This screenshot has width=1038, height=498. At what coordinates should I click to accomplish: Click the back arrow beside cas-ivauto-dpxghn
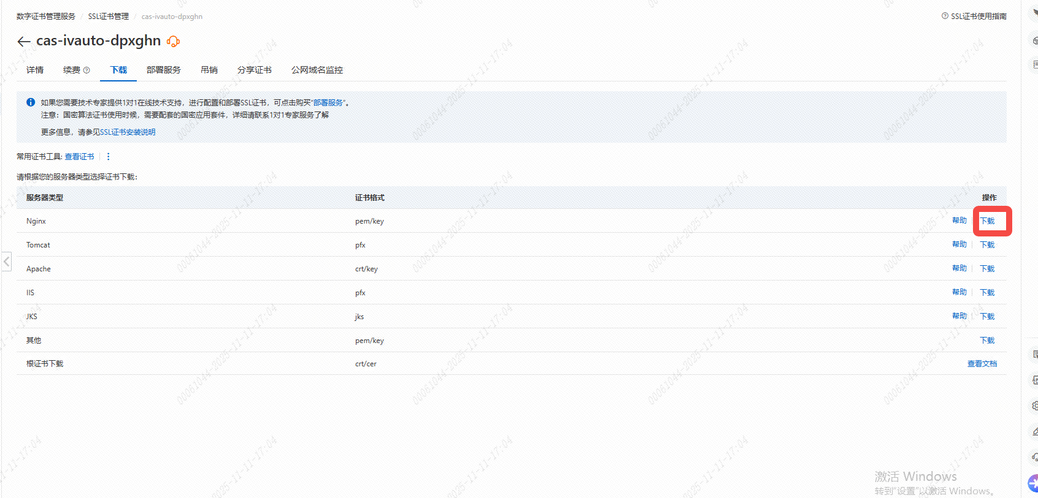pos(23,42)
